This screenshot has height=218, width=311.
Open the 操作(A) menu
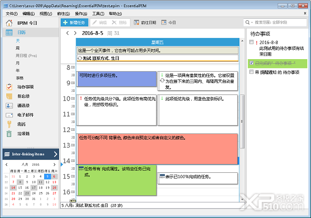[81, 13]
